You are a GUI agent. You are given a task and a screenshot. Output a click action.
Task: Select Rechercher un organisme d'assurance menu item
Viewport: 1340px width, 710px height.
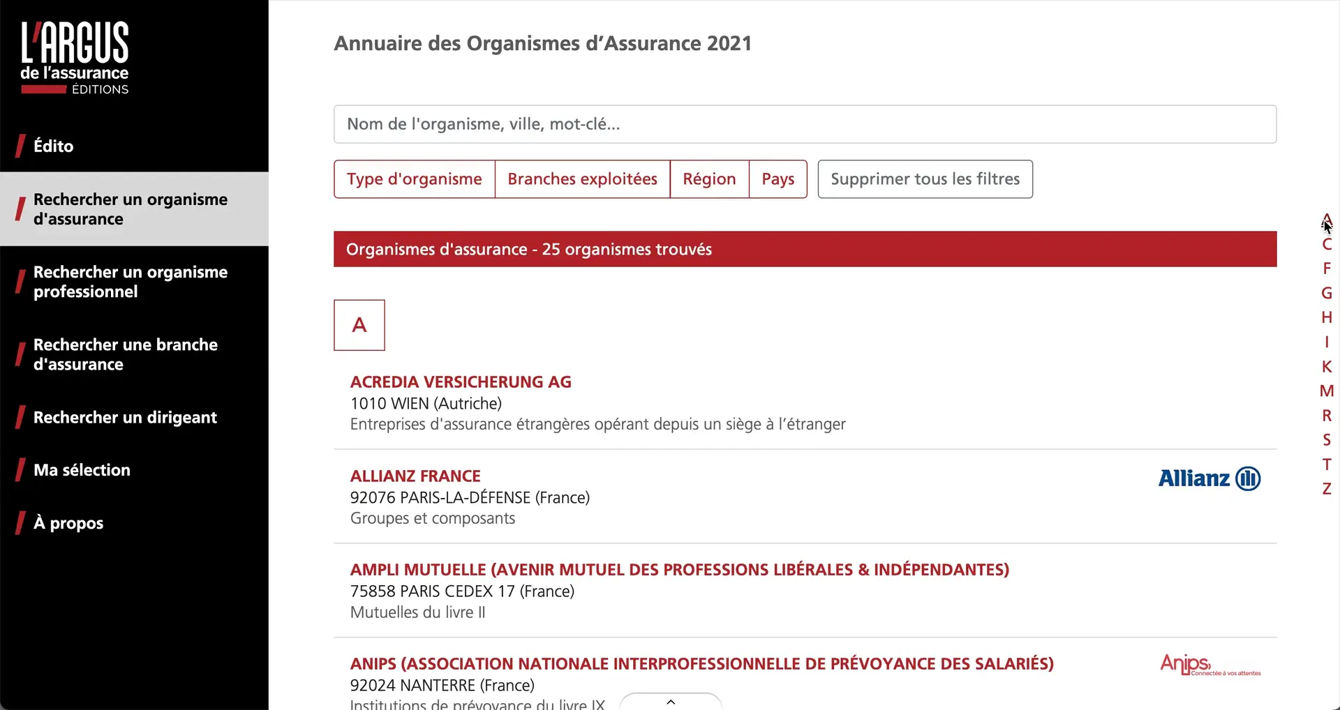tap(134, 209)
